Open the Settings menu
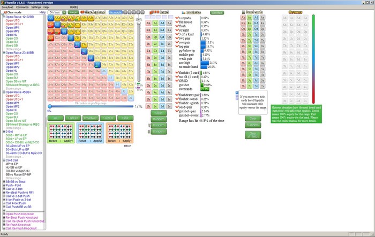 tap(36, 7)
